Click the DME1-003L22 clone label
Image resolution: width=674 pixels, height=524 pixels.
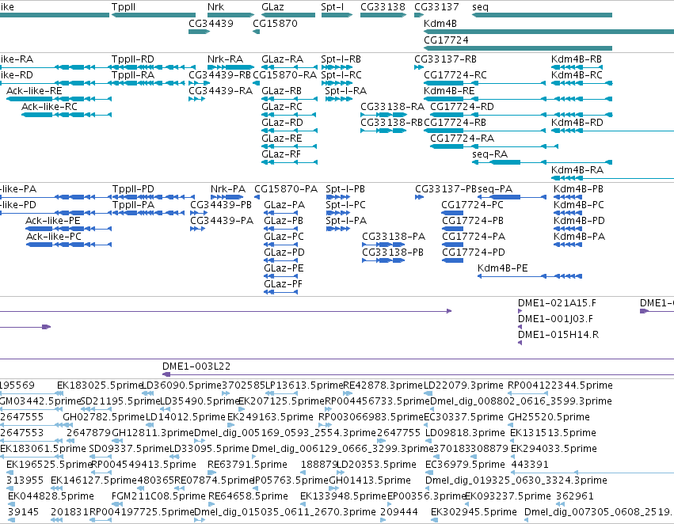point(196,366)
